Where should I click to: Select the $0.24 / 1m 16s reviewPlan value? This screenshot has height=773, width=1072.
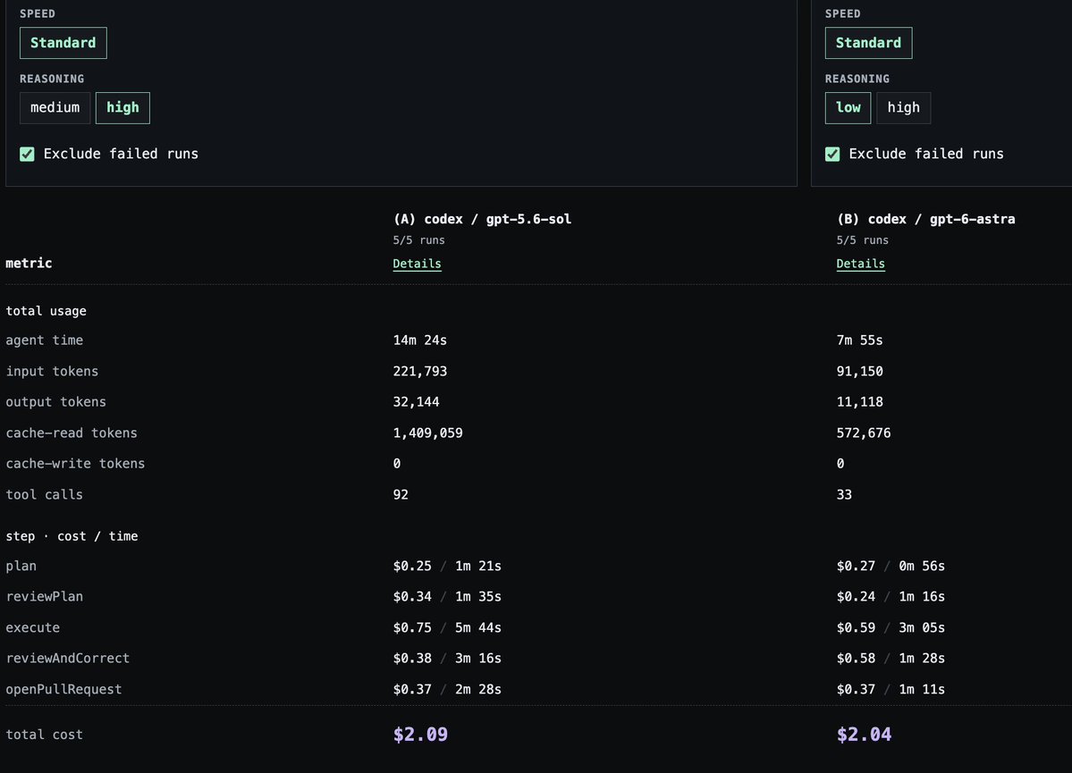pos(891,597)
